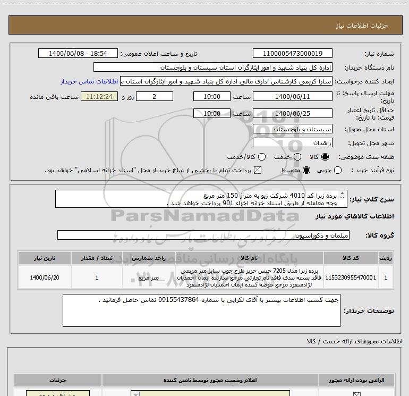
Task: Click the remaining days field showing 2
Action: pyautogui.click(x=155, y=96)
